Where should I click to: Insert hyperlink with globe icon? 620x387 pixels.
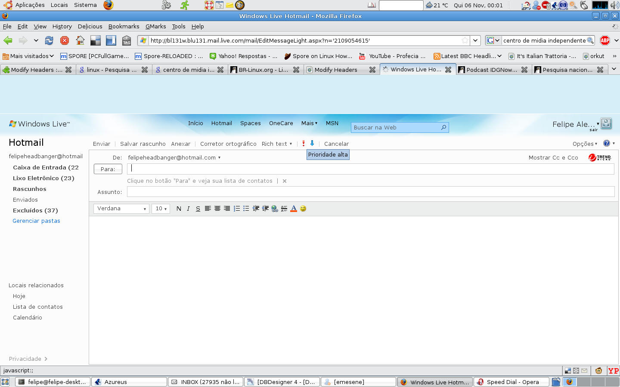275,209
